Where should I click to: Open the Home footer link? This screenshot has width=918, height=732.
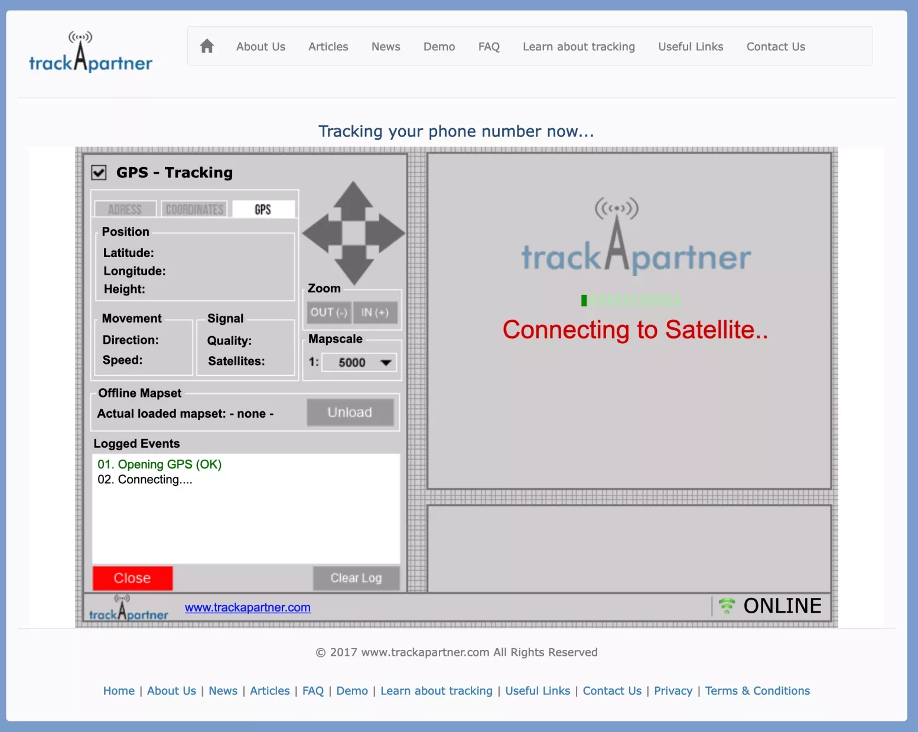(119, 691)
